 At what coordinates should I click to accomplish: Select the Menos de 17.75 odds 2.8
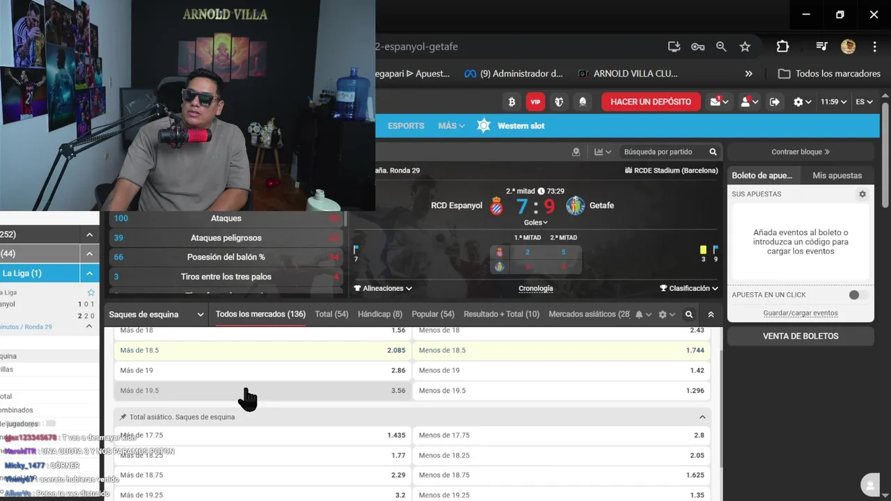coord(561,435)
